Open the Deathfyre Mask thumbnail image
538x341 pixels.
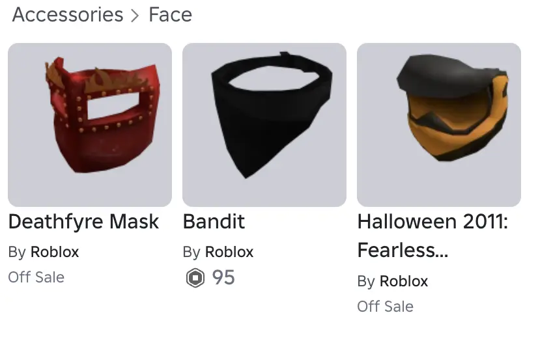[90, 125]
